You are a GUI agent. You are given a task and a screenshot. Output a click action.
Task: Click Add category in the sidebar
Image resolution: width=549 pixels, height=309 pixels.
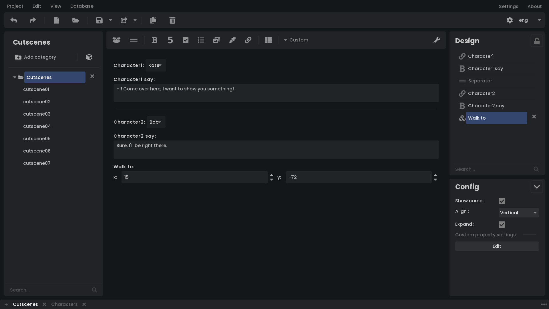(x=35, y=57)
